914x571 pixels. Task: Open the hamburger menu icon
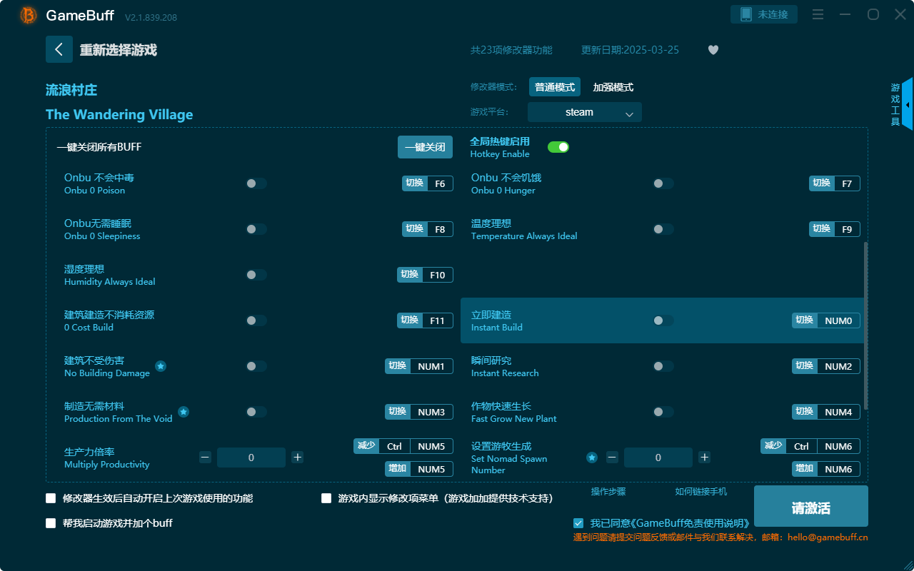click(818, 14)
